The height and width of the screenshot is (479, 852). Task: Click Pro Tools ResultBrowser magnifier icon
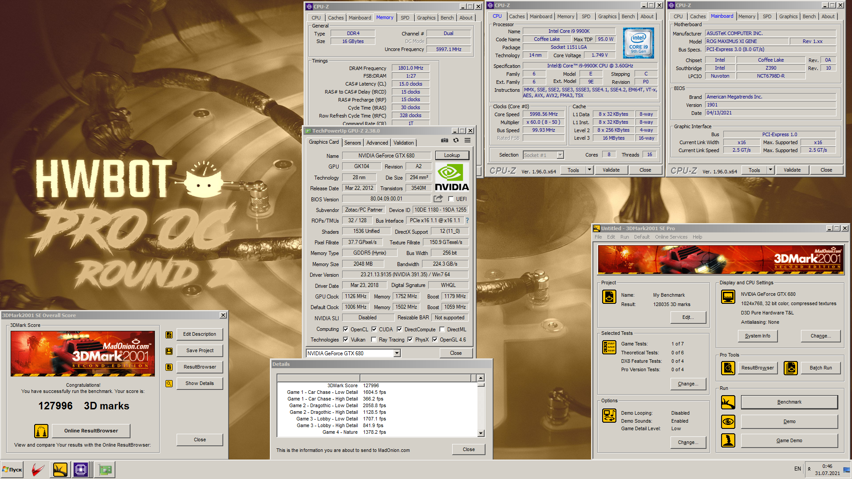coord(728,368)
